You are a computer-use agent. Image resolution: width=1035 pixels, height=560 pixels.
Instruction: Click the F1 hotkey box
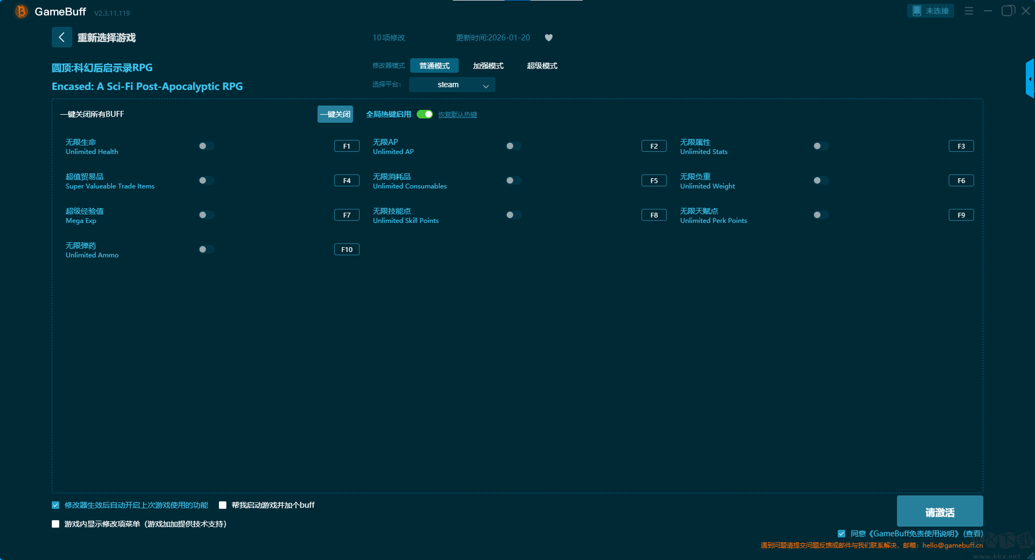coord(347,146)
